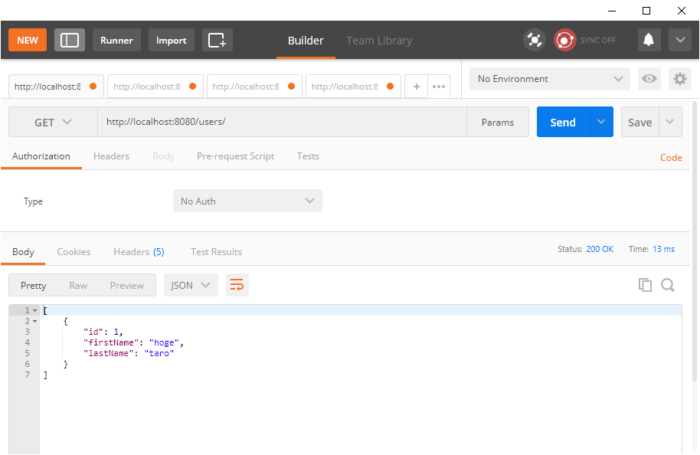The height and width of the screenshot is (455, 700).
Task: Click the interceptor satellite icon
Action: pos(535,40)
